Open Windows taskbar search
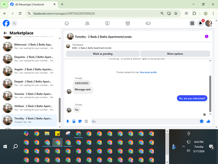 coord(15,147)
